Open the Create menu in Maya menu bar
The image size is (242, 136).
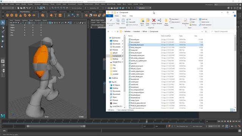12,4
